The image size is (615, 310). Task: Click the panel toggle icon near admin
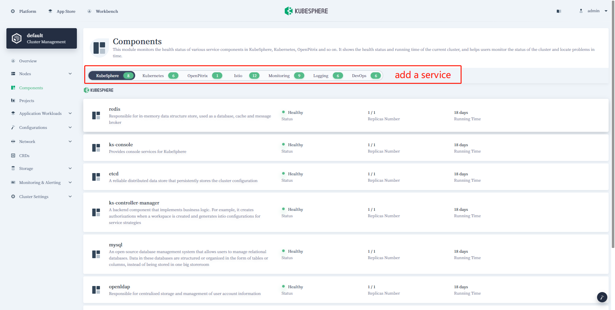pyautogui.click(x=559, y=11)
